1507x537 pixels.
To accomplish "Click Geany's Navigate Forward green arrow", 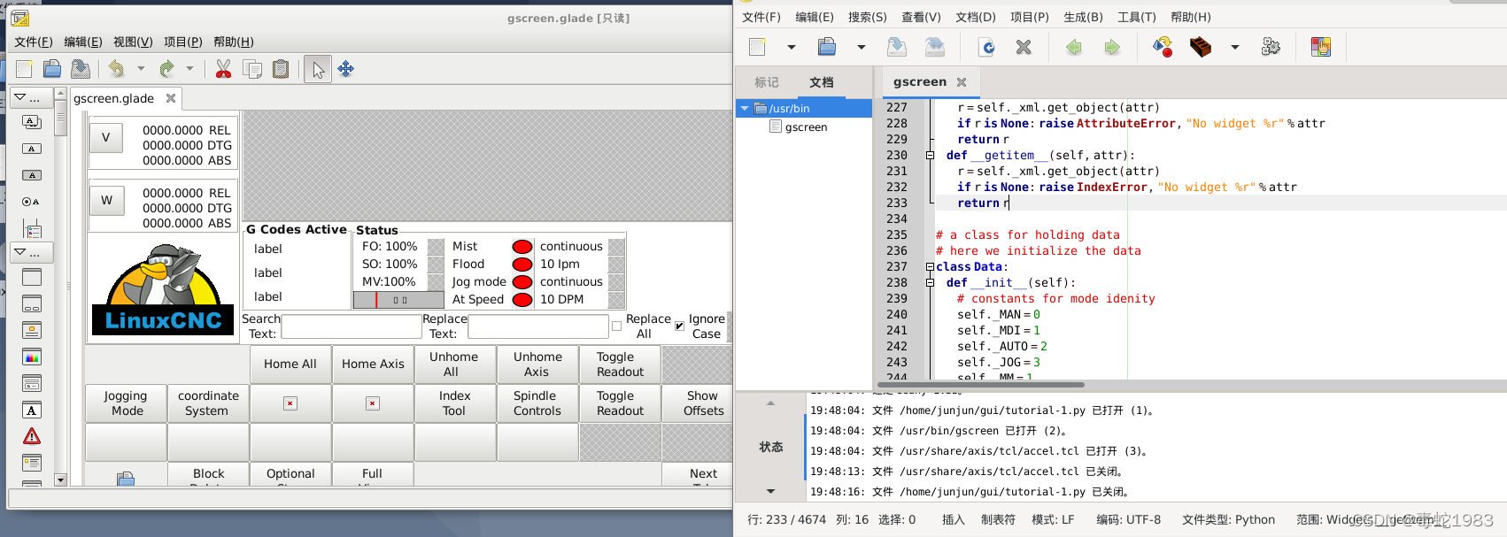I will (x=1112, y=47).
